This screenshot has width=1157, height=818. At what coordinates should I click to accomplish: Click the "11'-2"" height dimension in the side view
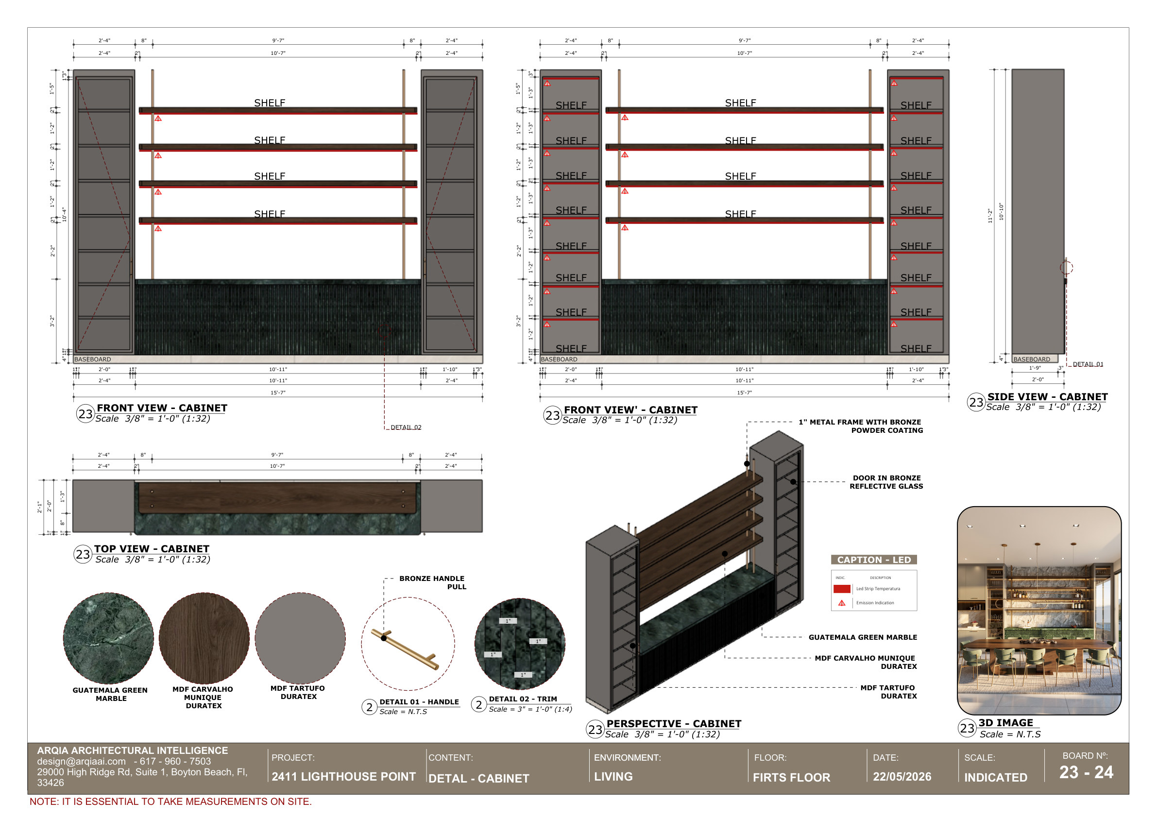coord(990,216)
